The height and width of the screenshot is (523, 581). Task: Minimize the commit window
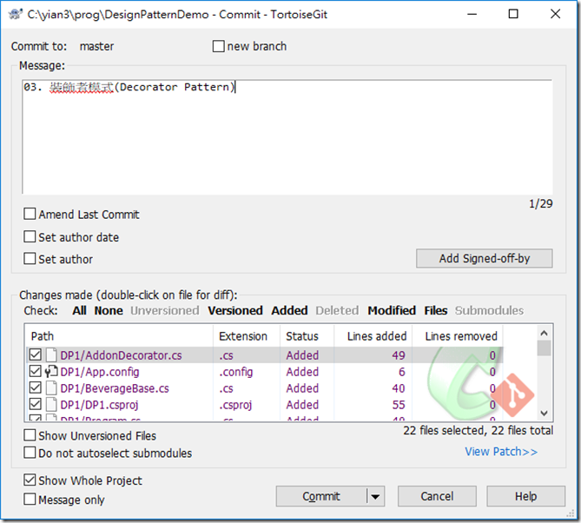[472, 15]
